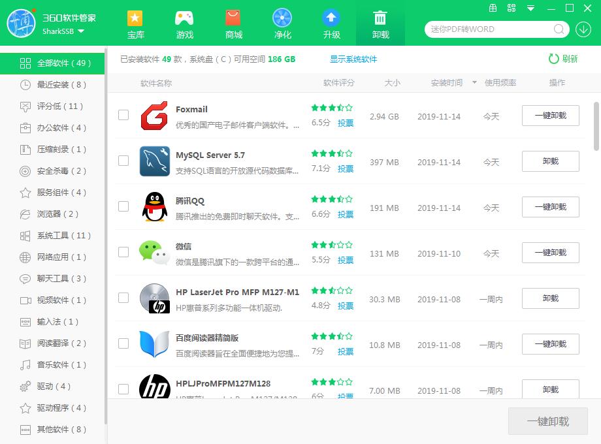Open the 升级 upgrade arrow section

[332, 25]
